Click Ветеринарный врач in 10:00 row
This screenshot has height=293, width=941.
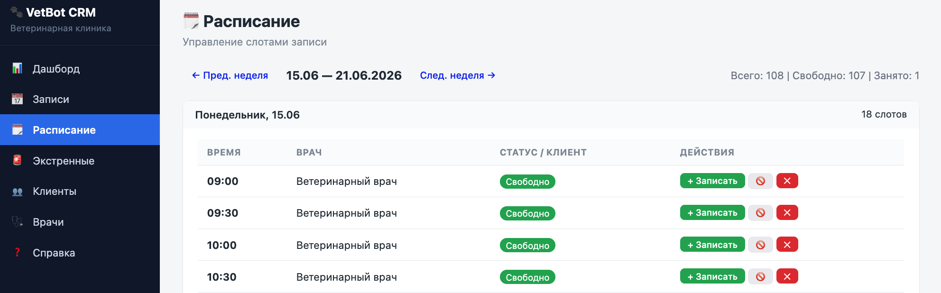point(346,245)
